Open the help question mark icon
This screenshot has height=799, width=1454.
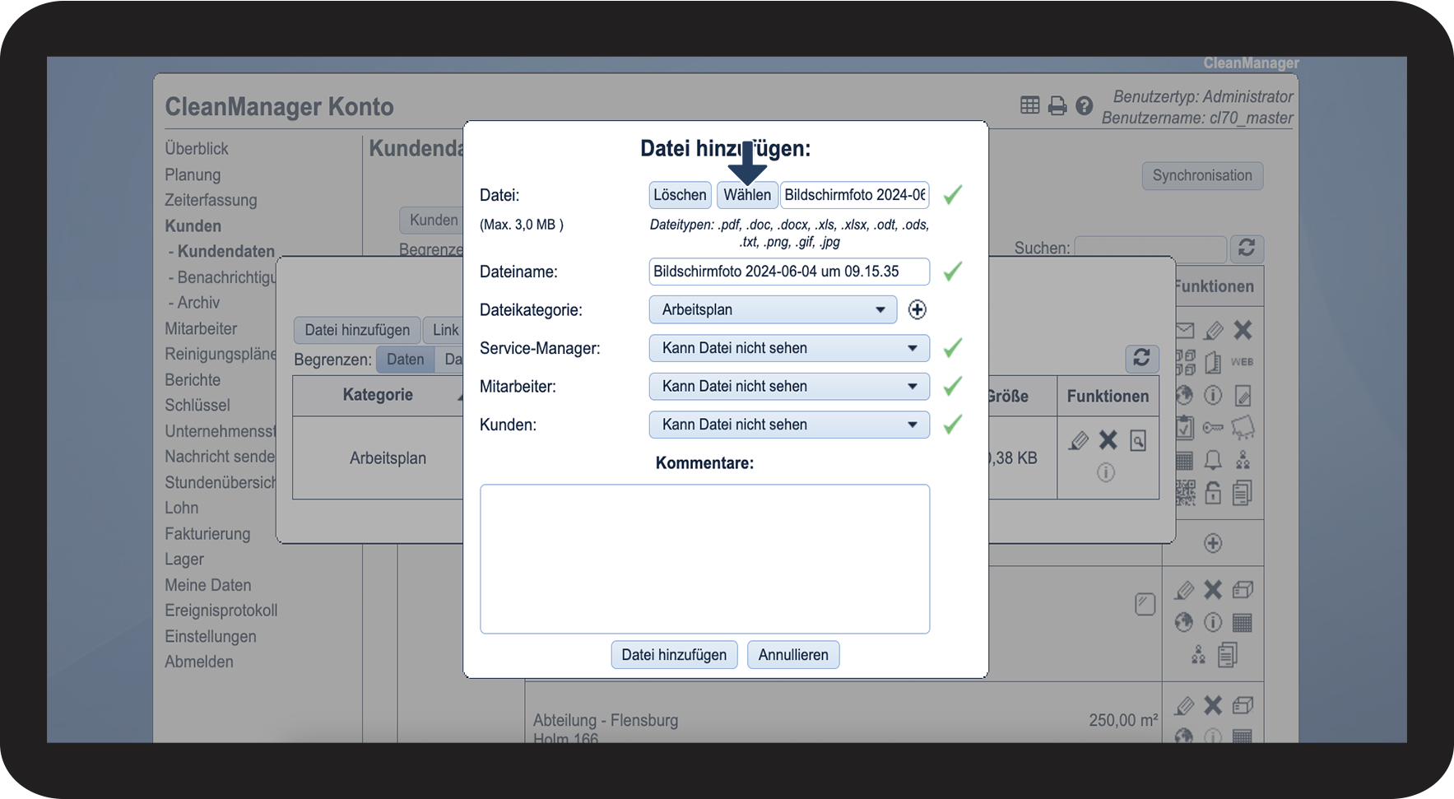(1084, 106)
